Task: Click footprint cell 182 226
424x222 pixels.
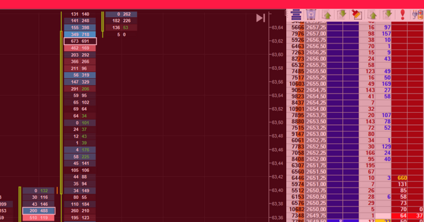Action: 121,21
